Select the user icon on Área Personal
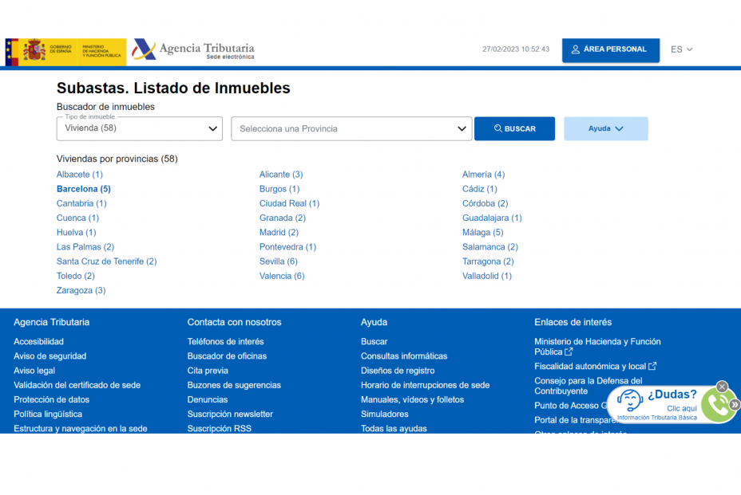The width and height of the screenshot is (741, 495). pos(576,49)
